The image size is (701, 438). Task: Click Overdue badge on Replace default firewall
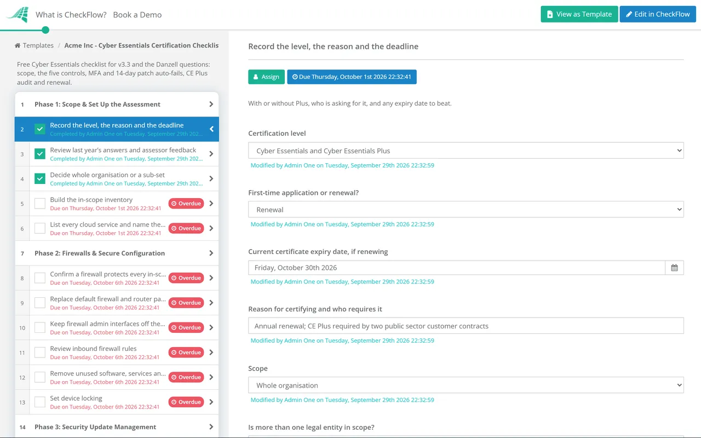(186, 303)
